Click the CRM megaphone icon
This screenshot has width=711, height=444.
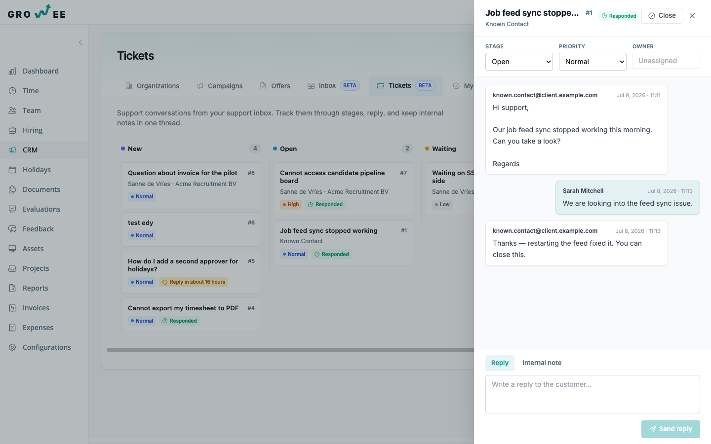[12, 150]
